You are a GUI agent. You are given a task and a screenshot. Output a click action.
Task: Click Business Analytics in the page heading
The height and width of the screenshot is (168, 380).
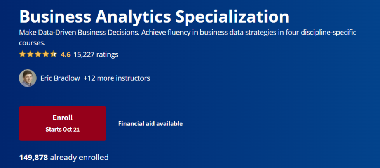95,17
